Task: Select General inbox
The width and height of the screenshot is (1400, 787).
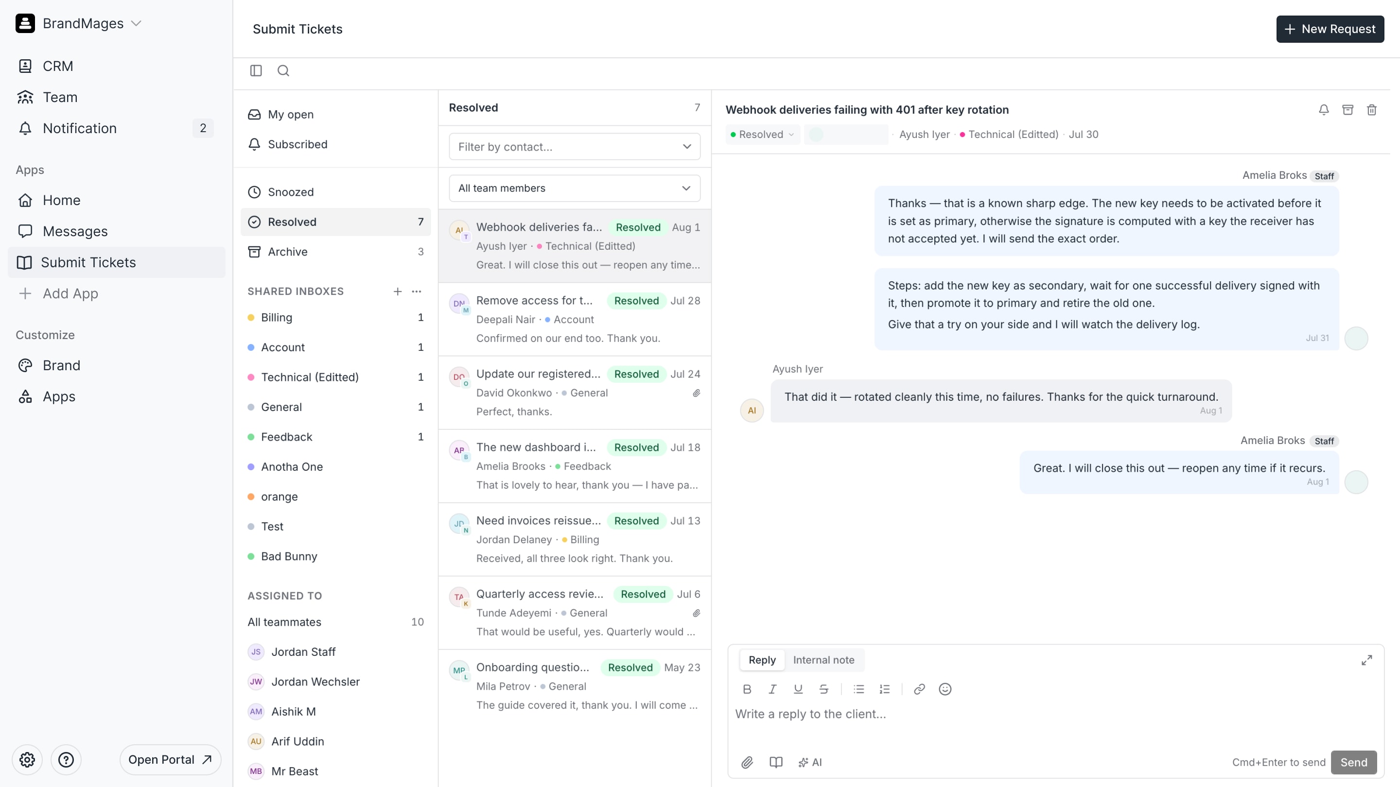Action: point(336,408)
